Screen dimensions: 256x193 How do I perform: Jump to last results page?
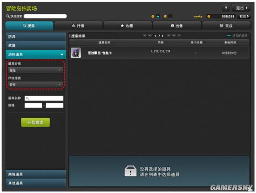[x=174, y=35]
